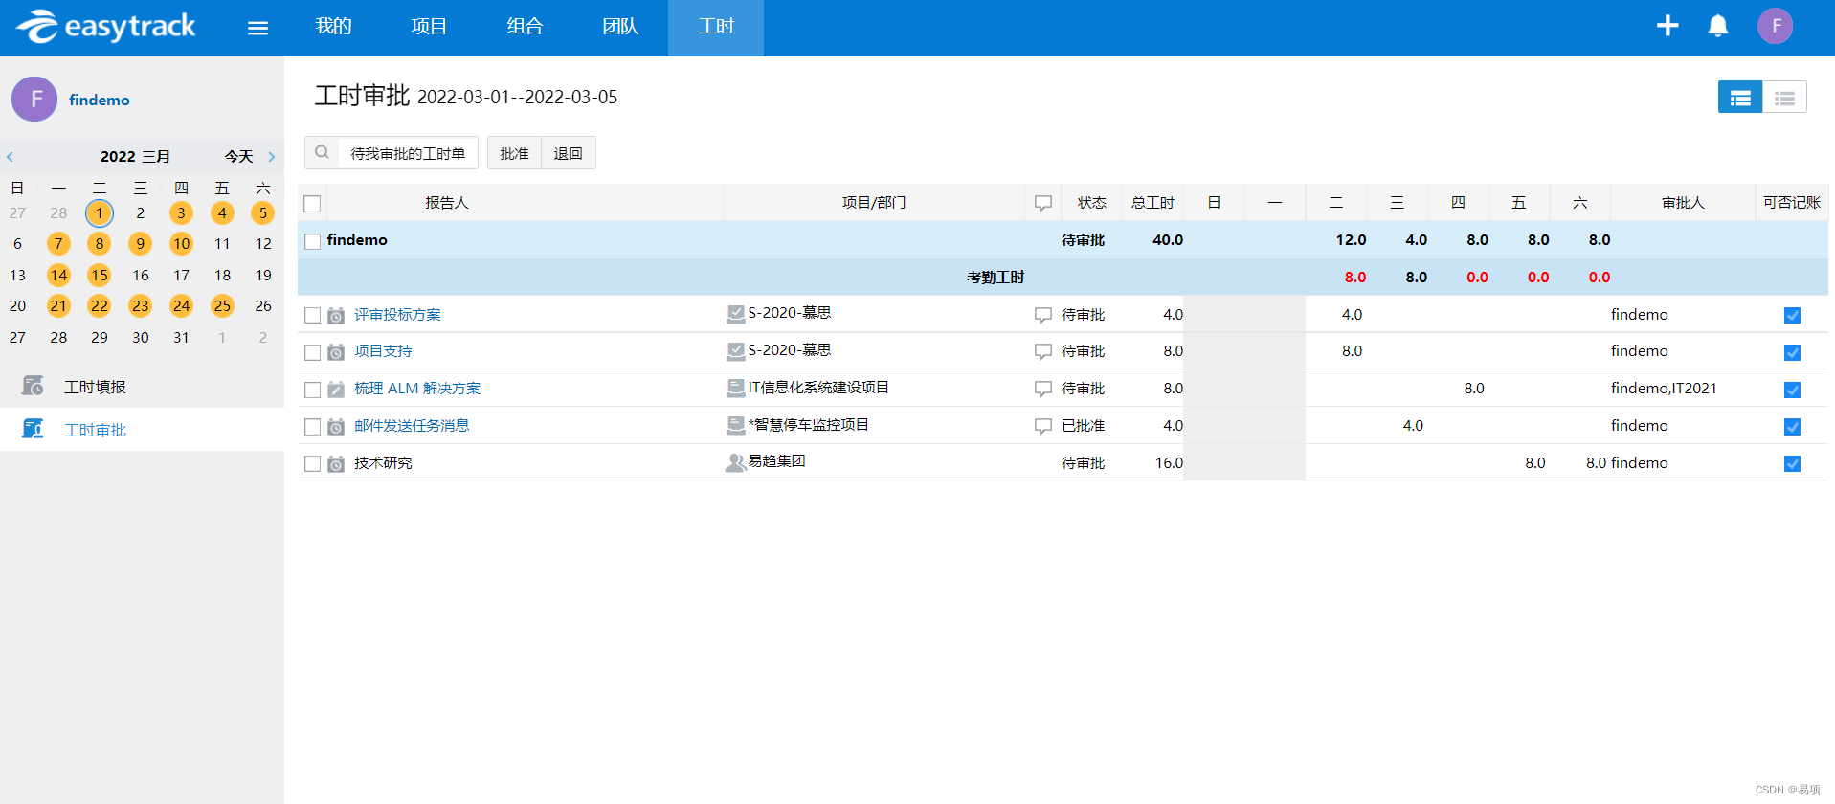Open comment icon for 评审投标方案 row
The image size is (1835, 804).
tap(1043, 315)
